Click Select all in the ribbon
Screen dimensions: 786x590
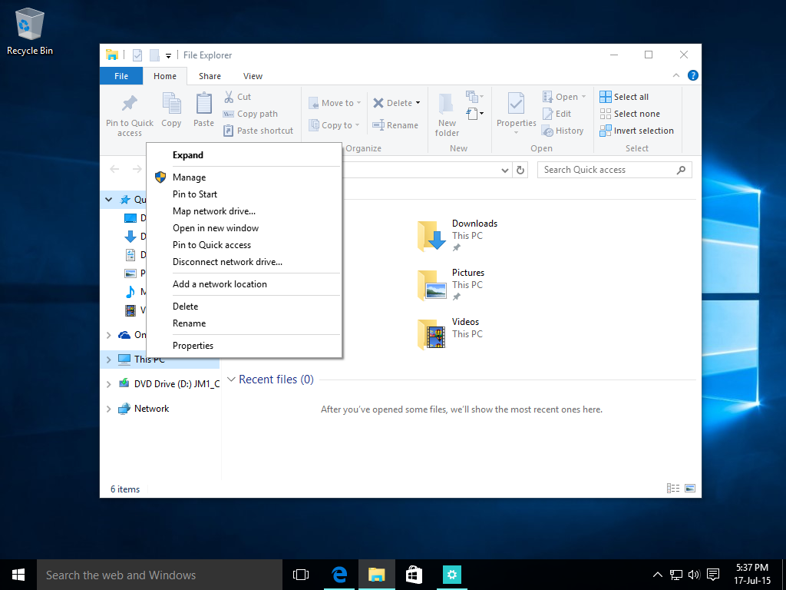coord(624,97)
